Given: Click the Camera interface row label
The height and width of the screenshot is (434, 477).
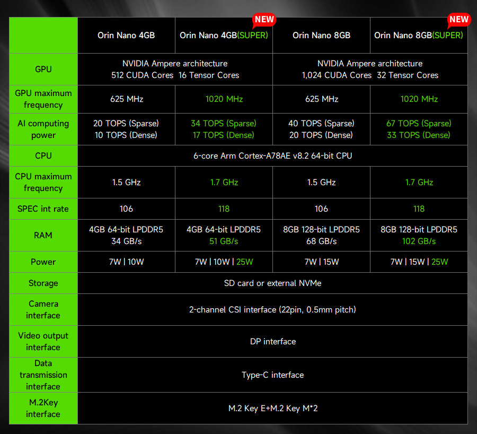Looking at the screenshot, I should (x=43, y=309).
